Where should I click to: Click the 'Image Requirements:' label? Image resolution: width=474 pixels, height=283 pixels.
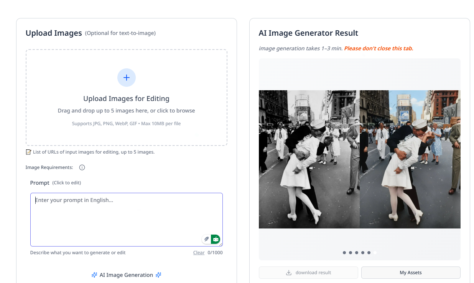pos(49,167)
